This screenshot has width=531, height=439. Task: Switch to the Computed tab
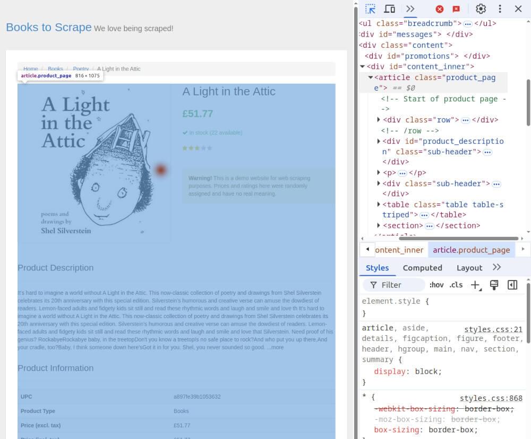(x=422, y=268)
